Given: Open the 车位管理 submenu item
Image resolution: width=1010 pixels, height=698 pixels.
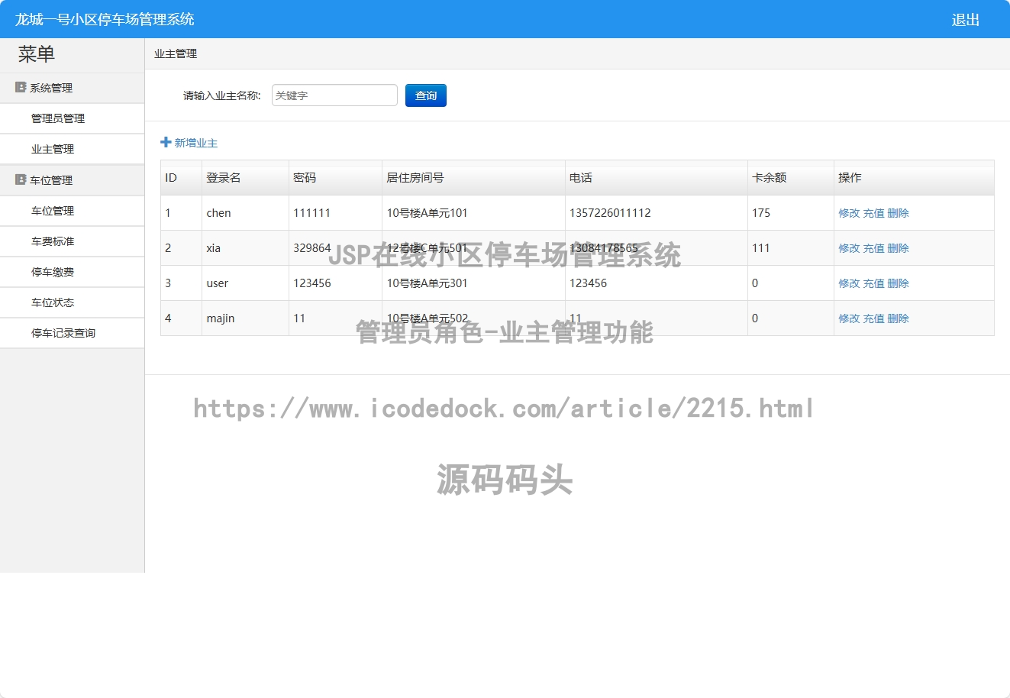Looking at the screenshot, I should tap(53, 211).
